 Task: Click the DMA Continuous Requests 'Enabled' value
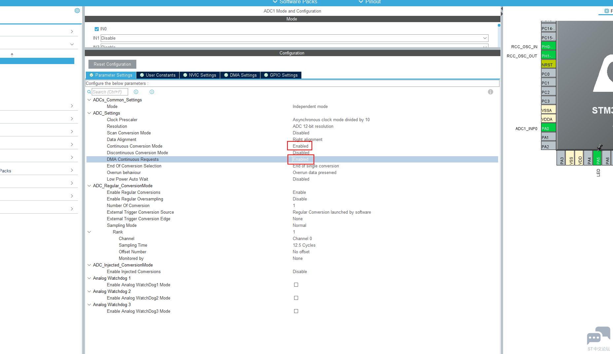[x=300, y=159]
